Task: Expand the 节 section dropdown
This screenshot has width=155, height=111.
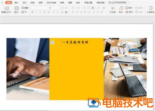Action: [x=27, y=12]
